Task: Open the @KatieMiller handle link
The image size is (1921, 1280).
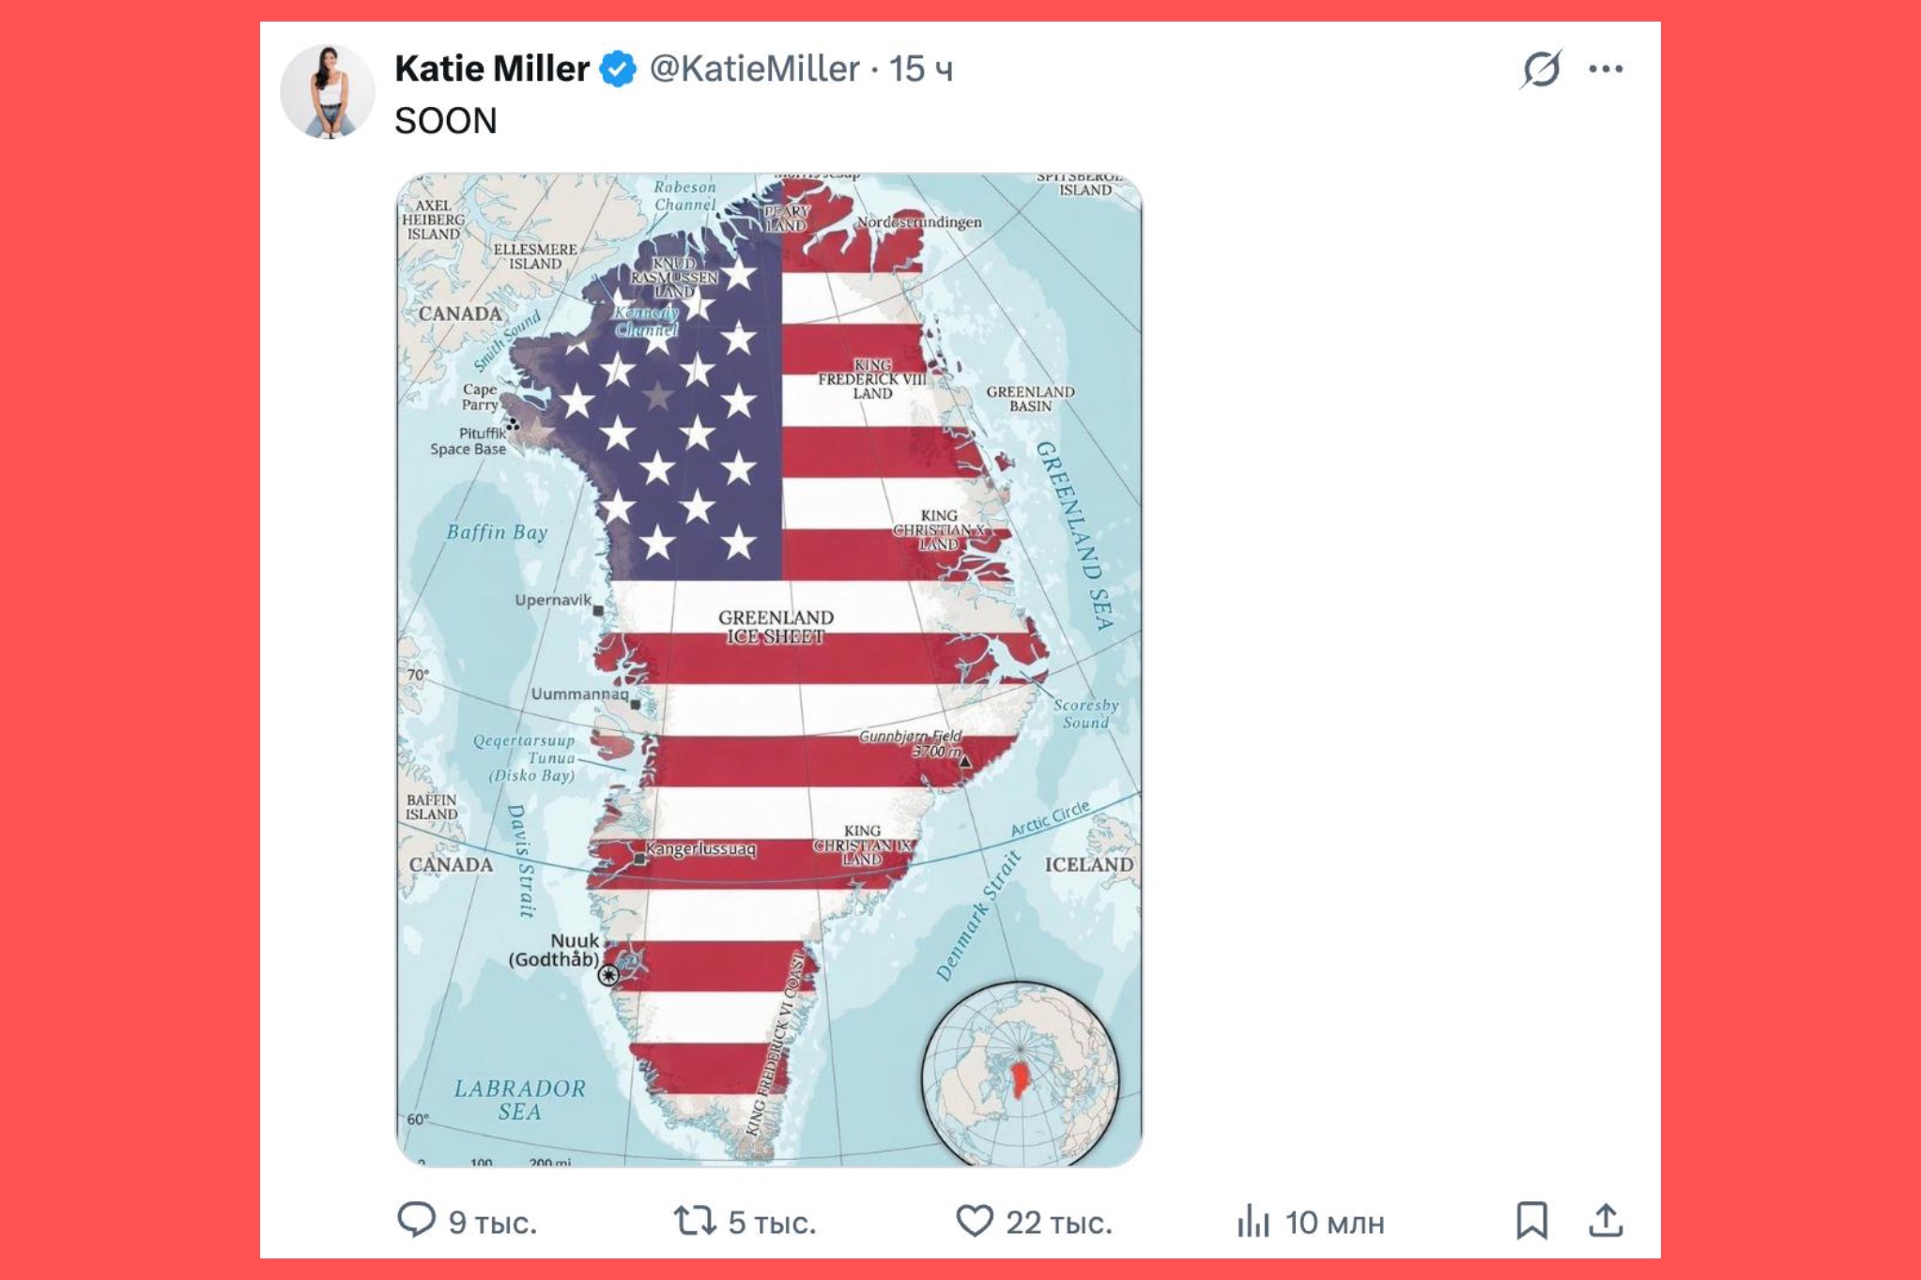Action: tap(754, 69)
